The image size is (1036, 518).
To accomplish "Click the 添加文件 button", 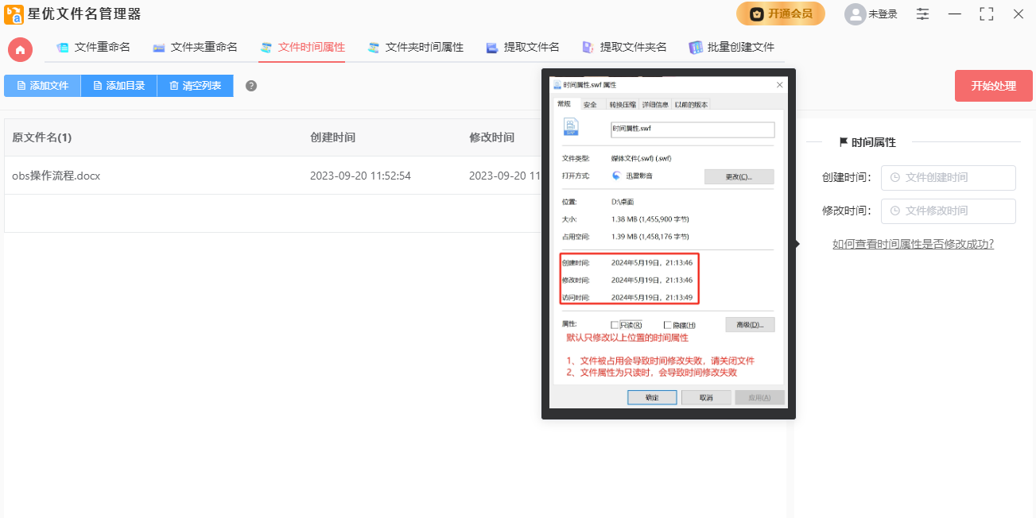I will tap(42, 86).
